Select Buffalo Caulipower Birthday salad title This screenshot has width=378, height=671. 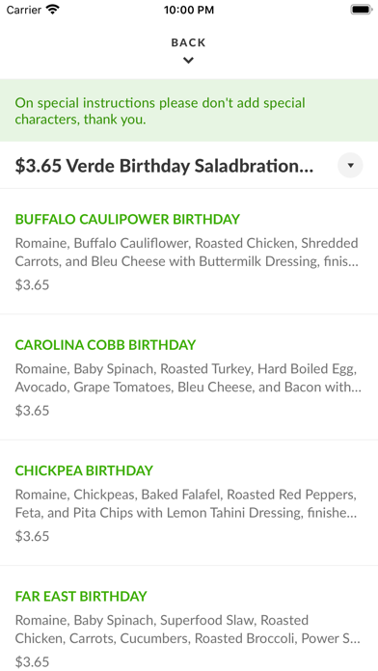[x=127, y=219]
